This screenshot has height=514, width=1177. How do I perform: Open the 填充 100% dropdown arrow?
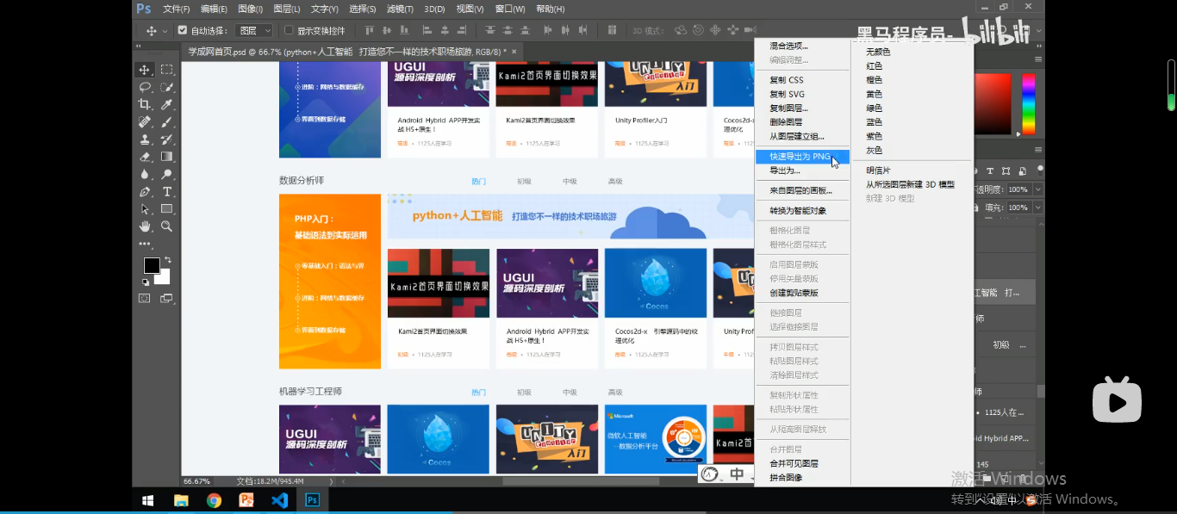[x=1037, y=207]
